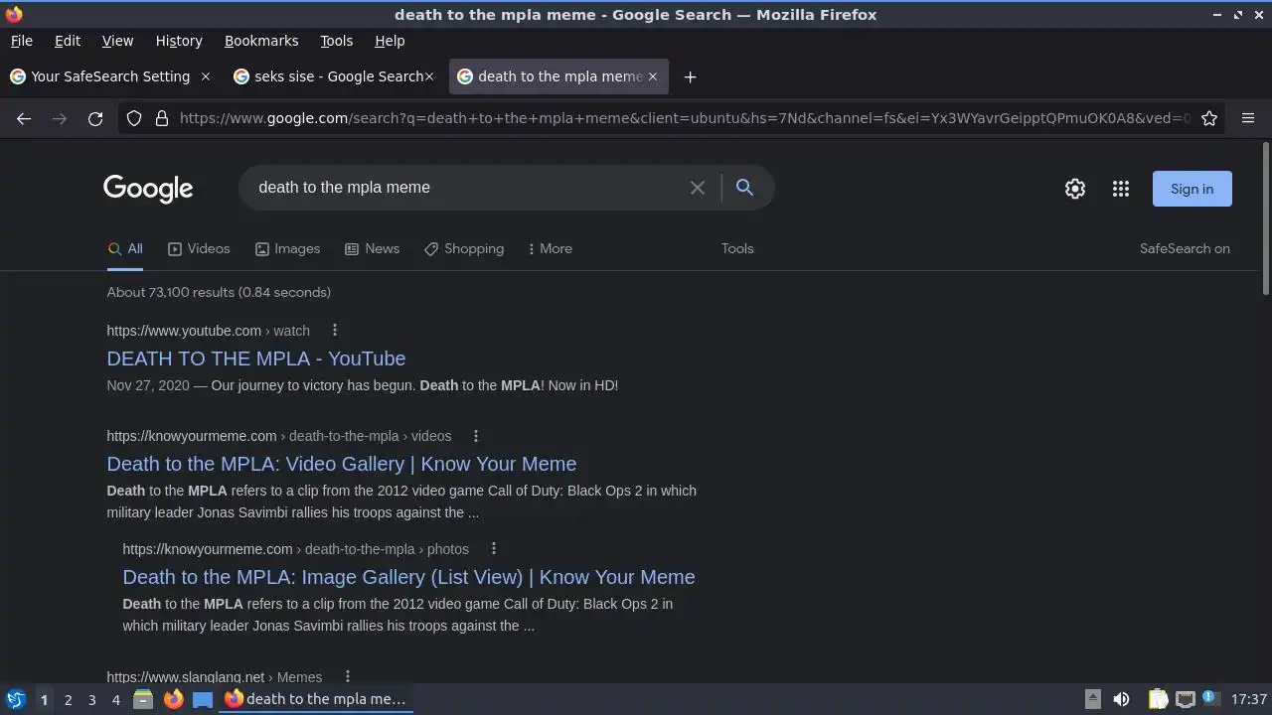The width and height of the screenshot is (1272, 715).
Task: Close the 'Your SafeSearch Setting' tab
Action: click(x=206, y=76)
